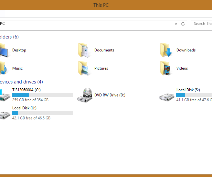
Task: Click the Music label
Action: click(x=17, y=68)
